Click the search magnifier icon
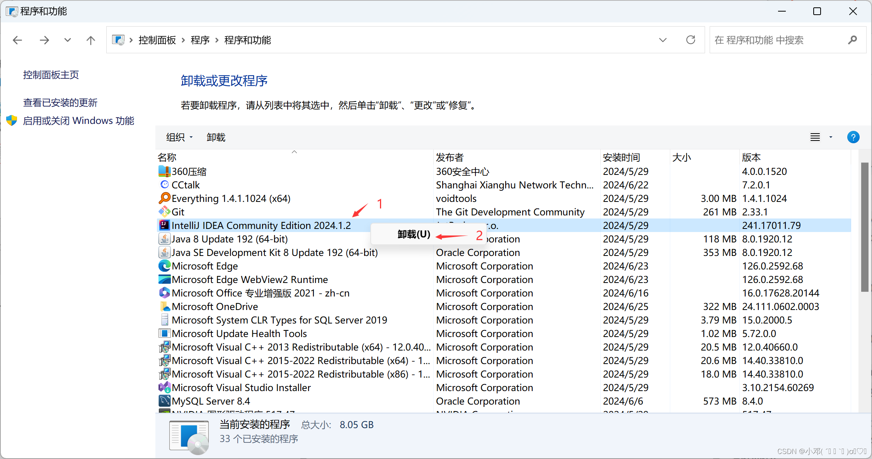 852,40
